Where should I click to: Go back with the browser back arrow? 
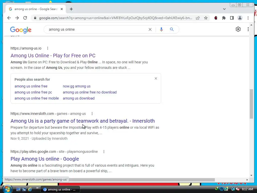[x=9, y=18]
